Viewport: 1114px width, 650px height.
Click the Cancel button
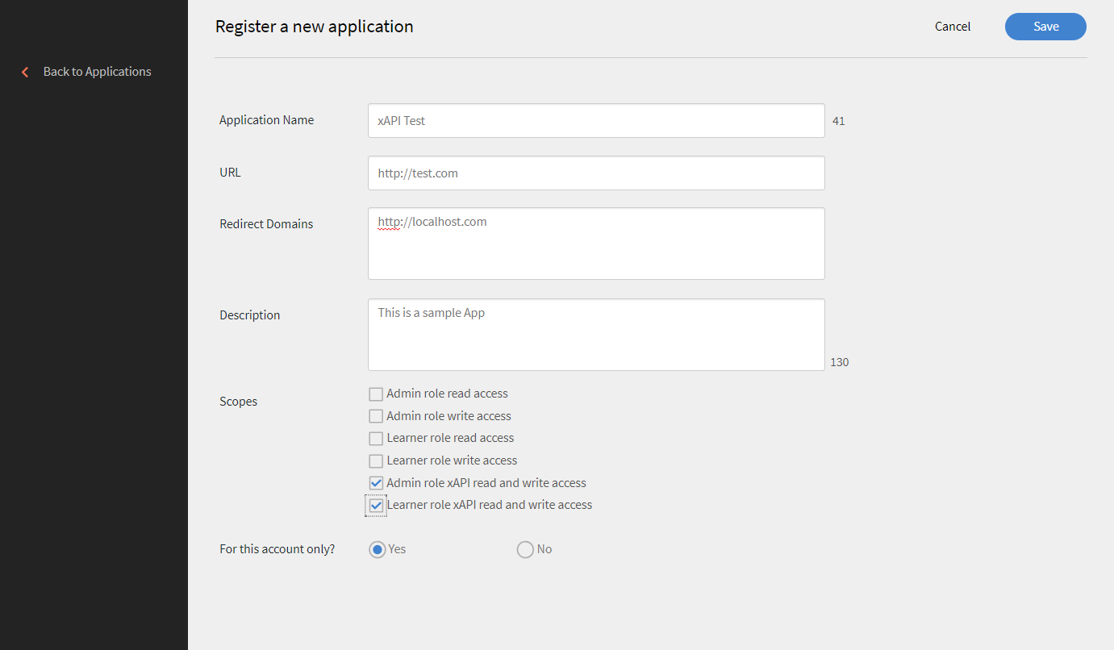[953, 27]
